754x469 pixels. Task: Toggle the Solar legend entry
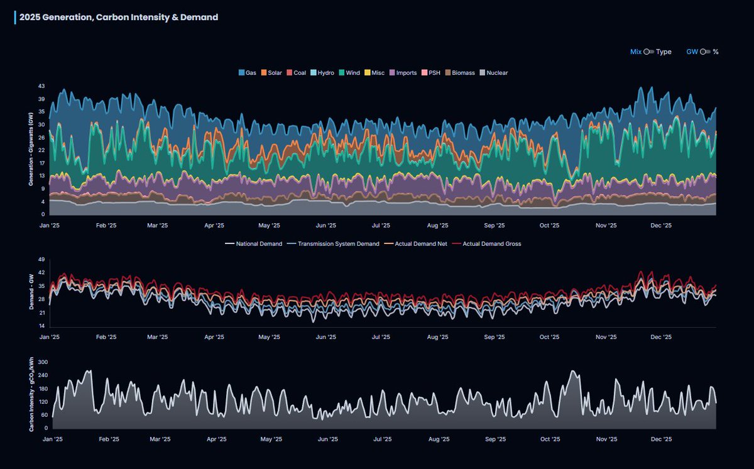click(271, 73)
